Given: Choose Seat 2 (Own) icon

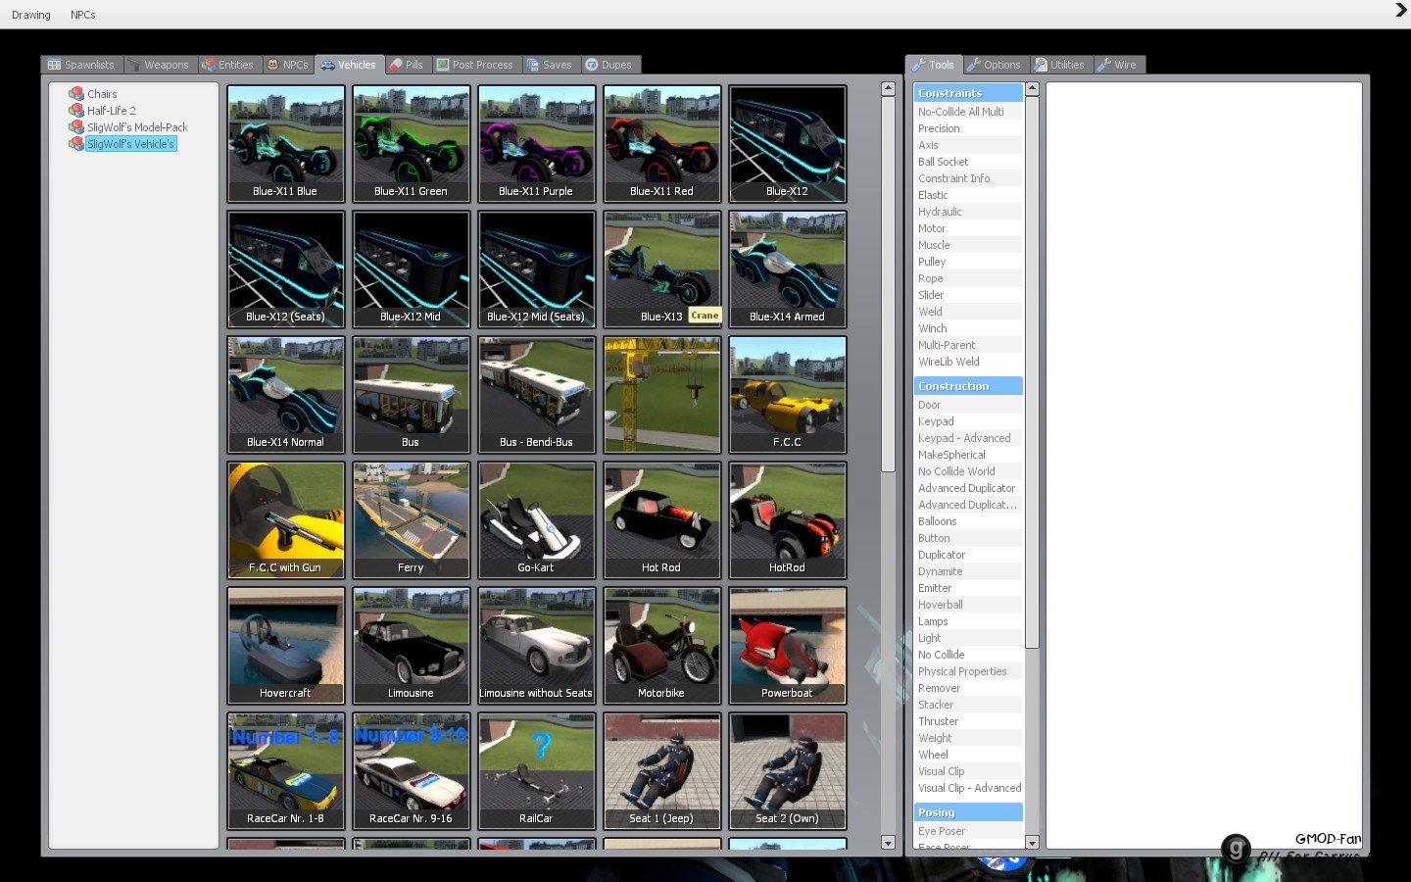Looking at the screenshot, I should pos(787,771).
